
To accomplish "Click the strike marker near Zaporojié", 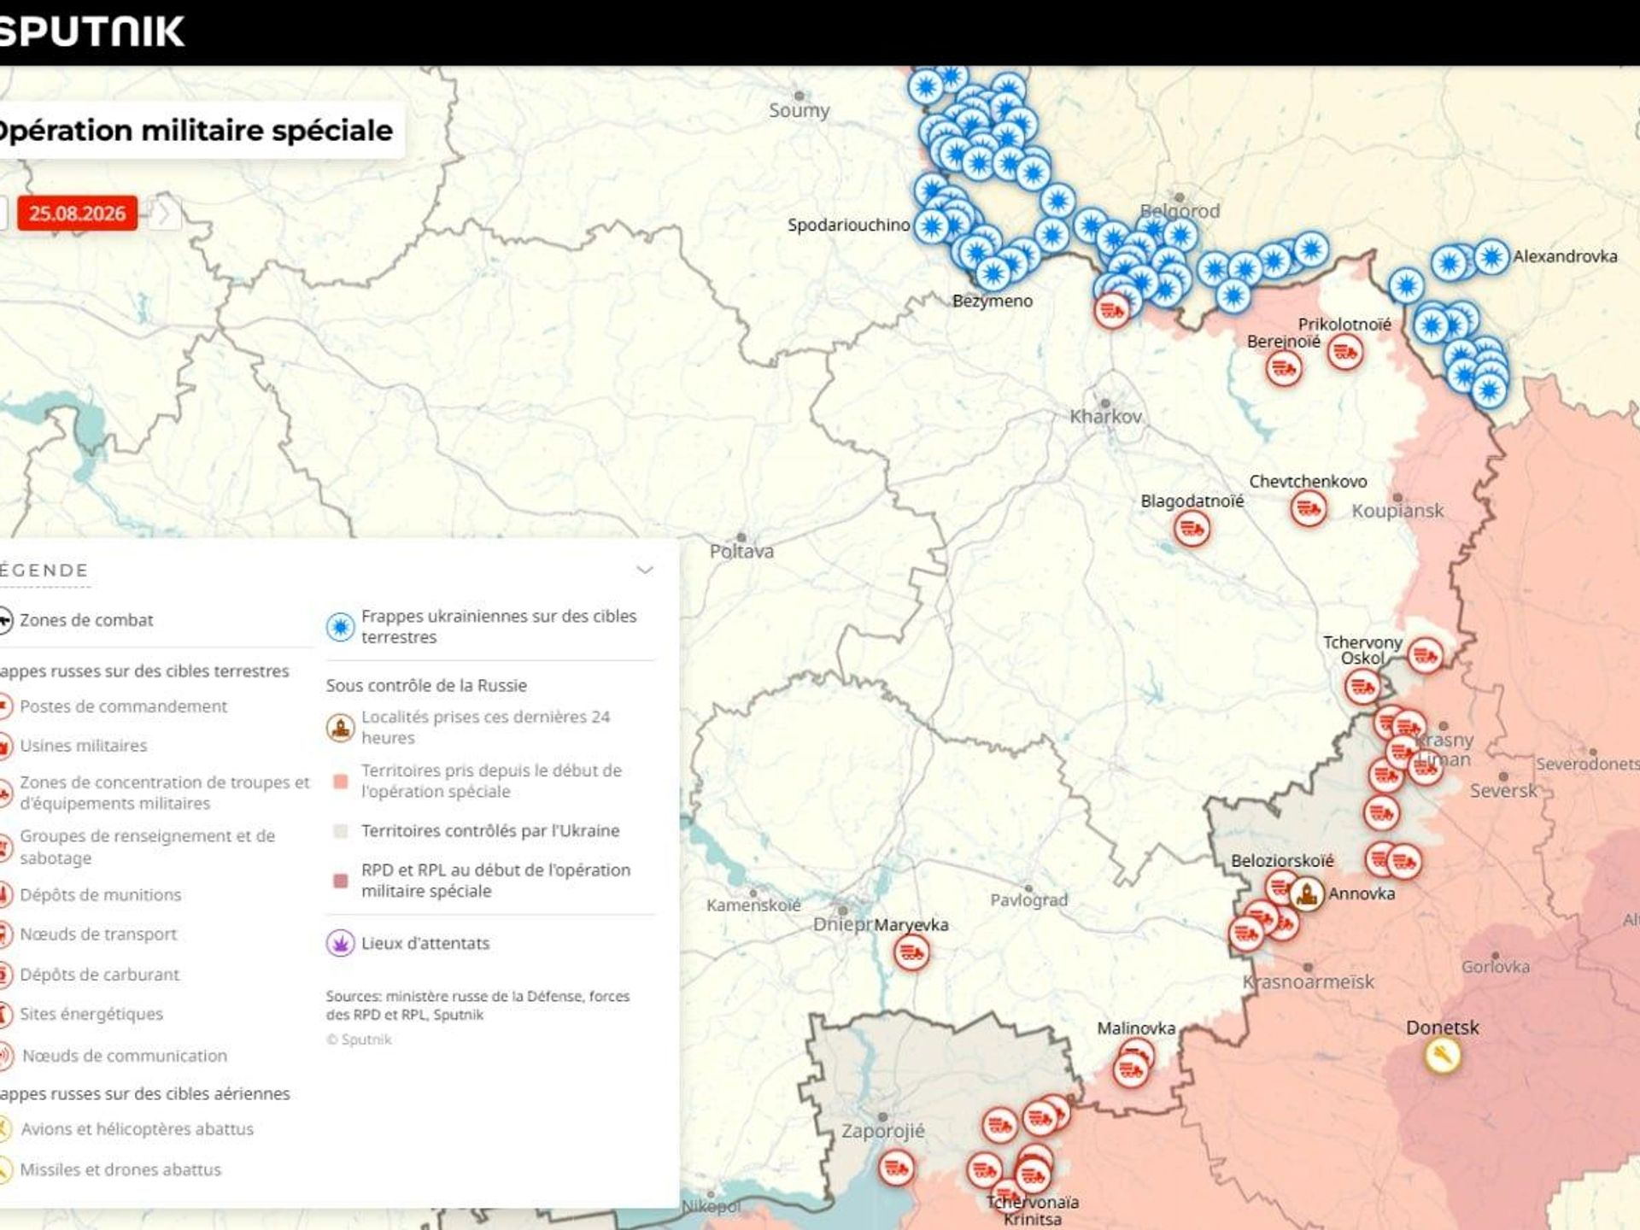I will 896,1168.
